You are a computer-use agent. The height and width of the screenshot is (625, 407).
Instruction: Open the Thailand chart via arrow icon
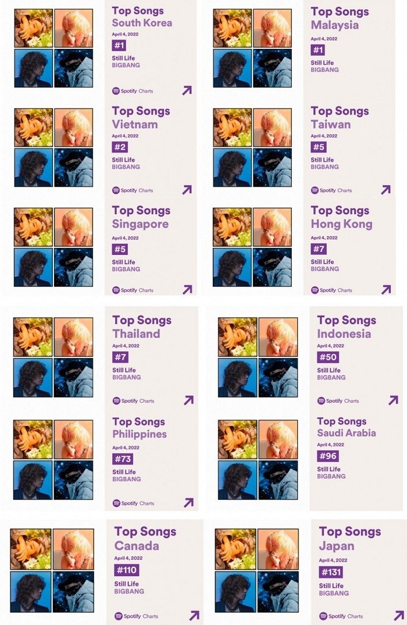click(188, 400)
